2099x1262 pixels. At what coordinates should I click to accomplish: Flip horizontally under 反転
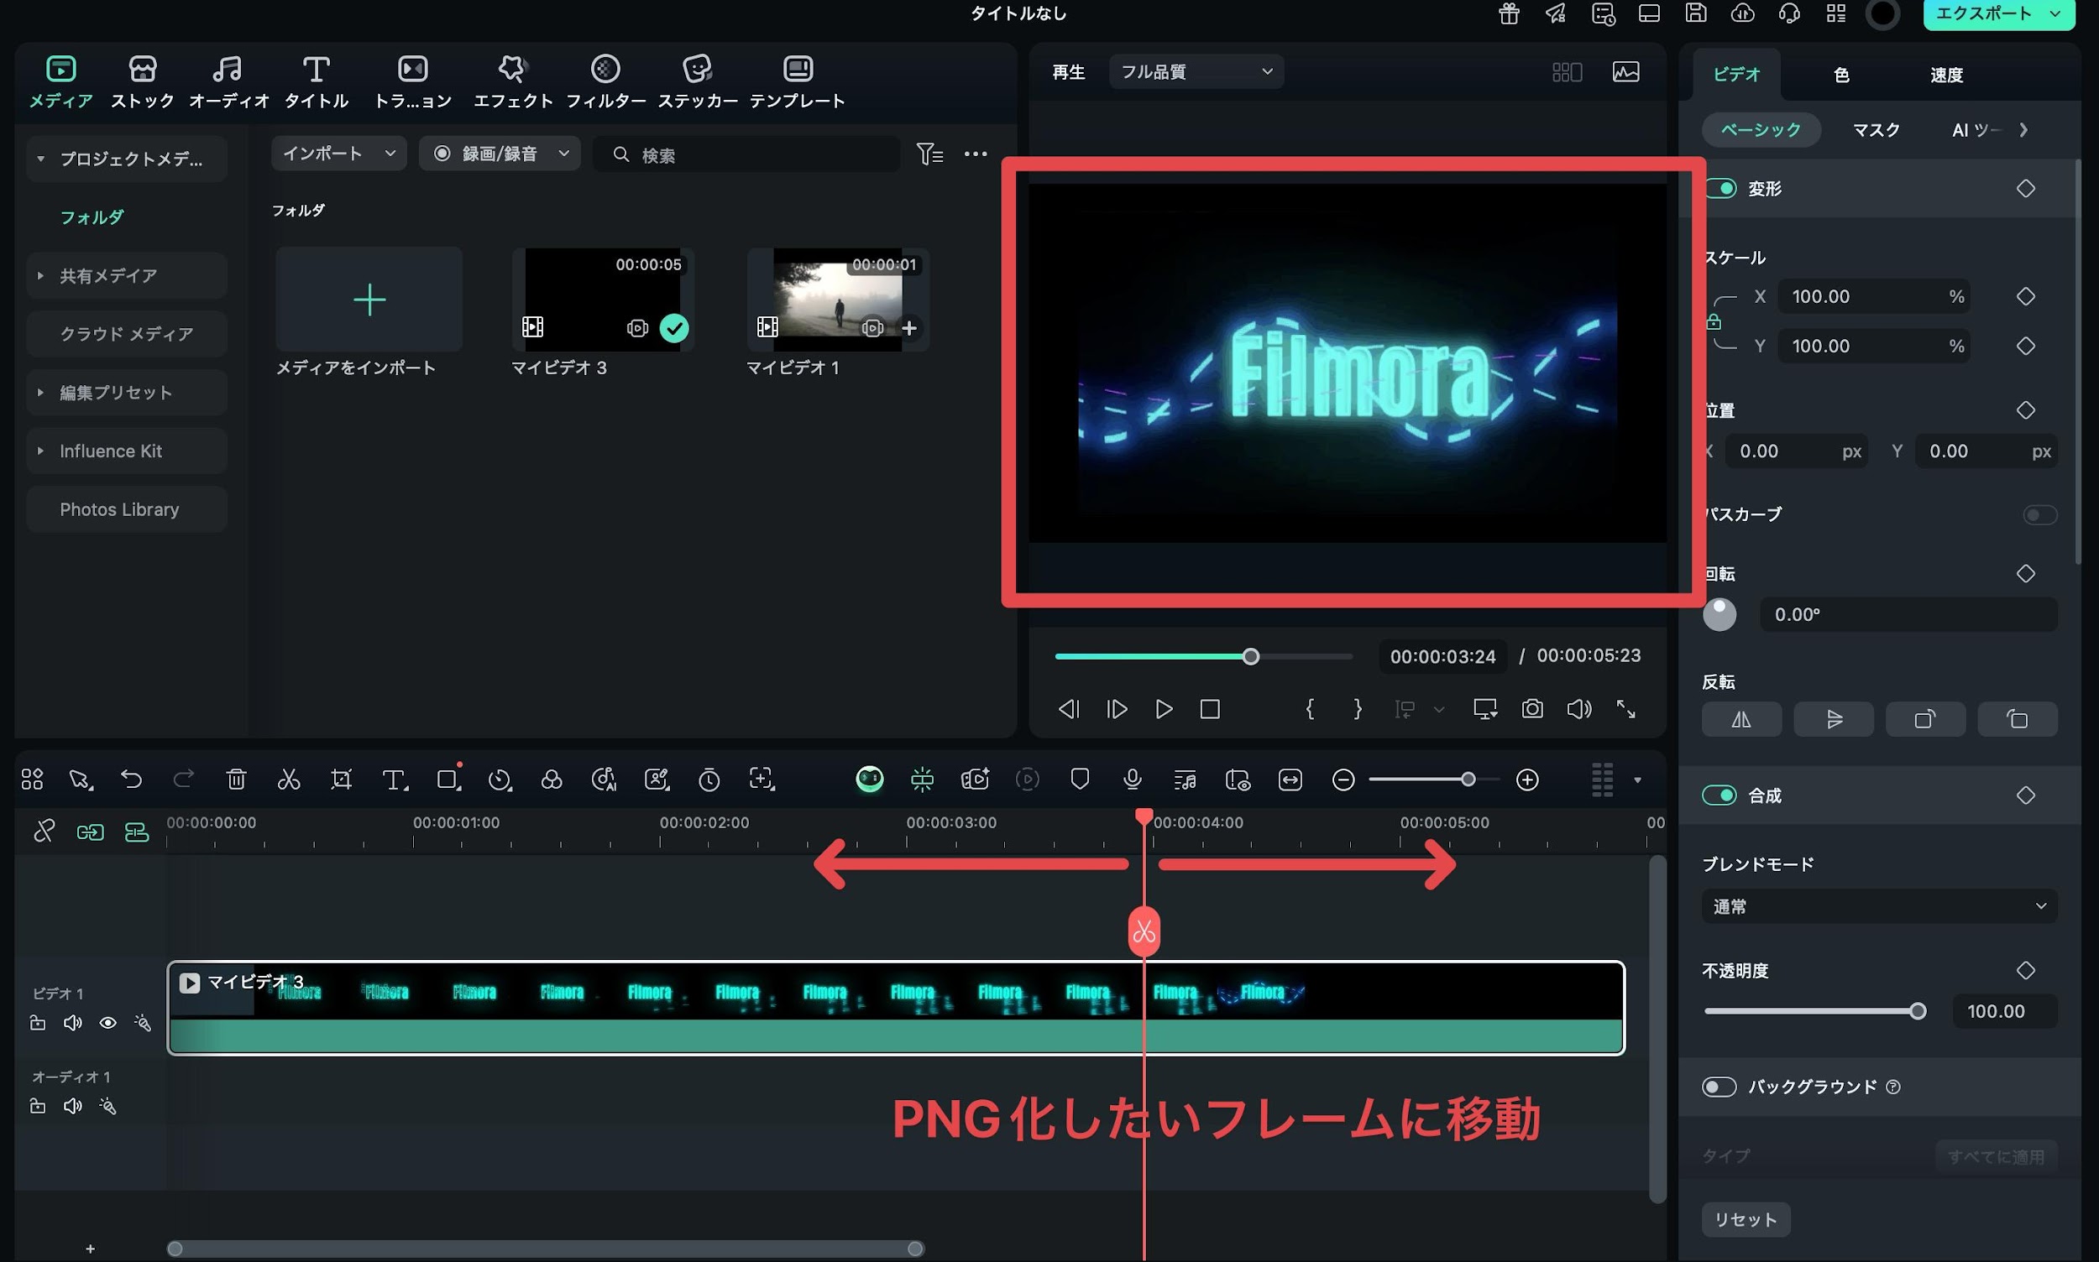click(x=1741, y=719)
